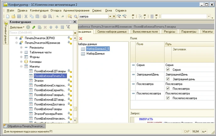Clear the toolbar search text with X
Viewport: 216px width, 136px height.
[114, 16]
